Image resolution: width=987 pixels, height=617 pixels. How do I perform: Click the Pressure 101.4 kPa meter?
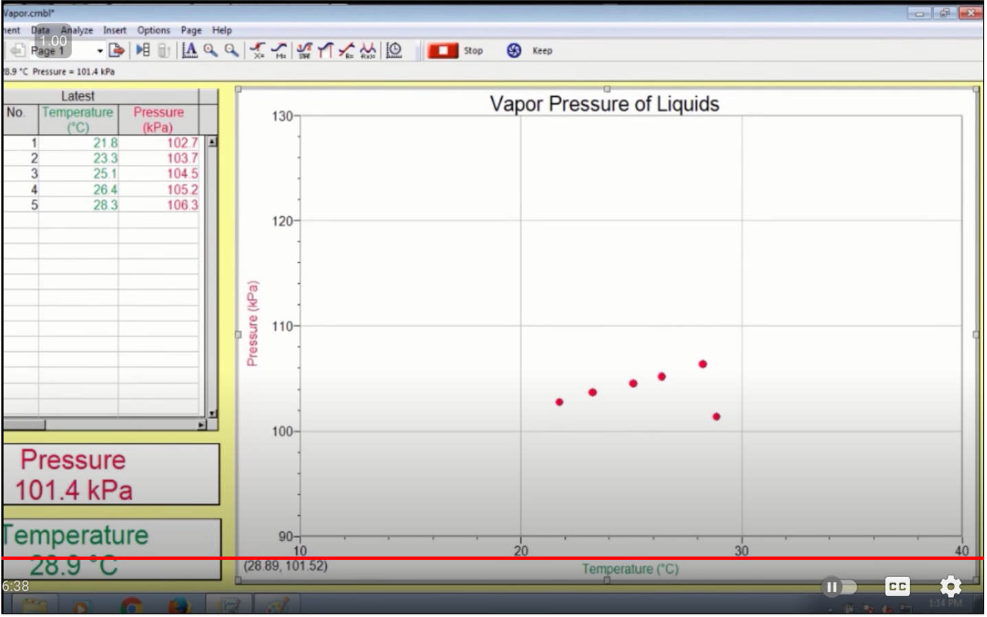111,474
